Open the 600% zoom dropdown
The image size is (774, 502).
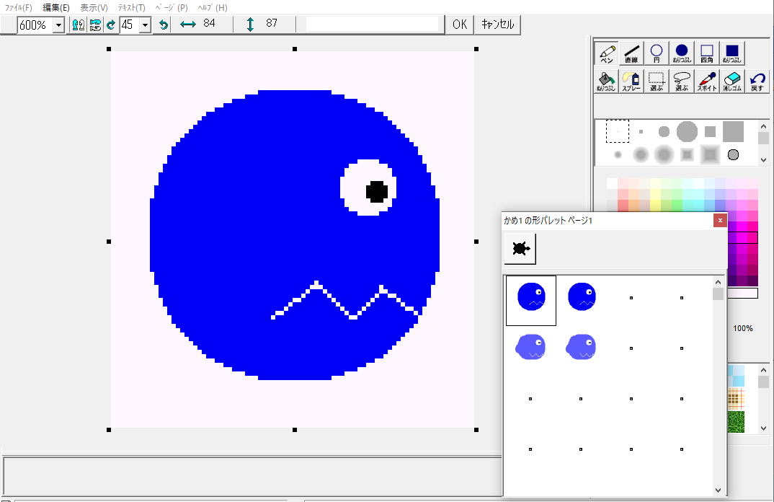(59, 25)
